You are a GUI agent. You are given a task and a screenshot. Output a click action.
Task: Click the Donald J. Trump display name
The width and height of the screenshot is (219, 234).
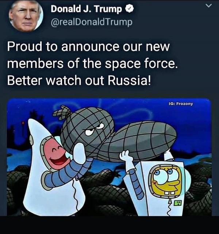click(x=86, y=9)
